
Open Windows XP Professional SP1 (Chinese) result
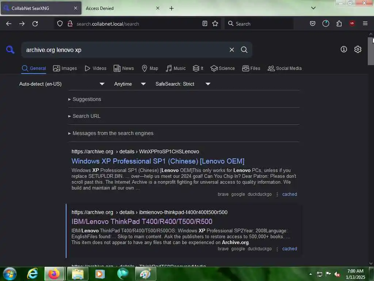point(158,161)
